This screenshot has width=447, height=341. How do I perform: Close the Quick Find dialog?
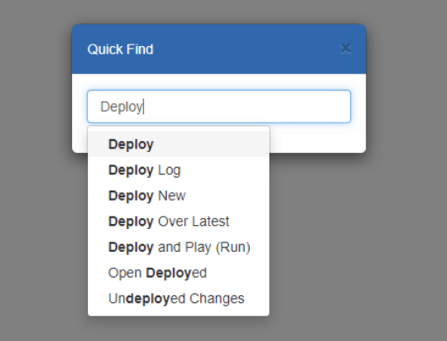[x=345, y=49]
